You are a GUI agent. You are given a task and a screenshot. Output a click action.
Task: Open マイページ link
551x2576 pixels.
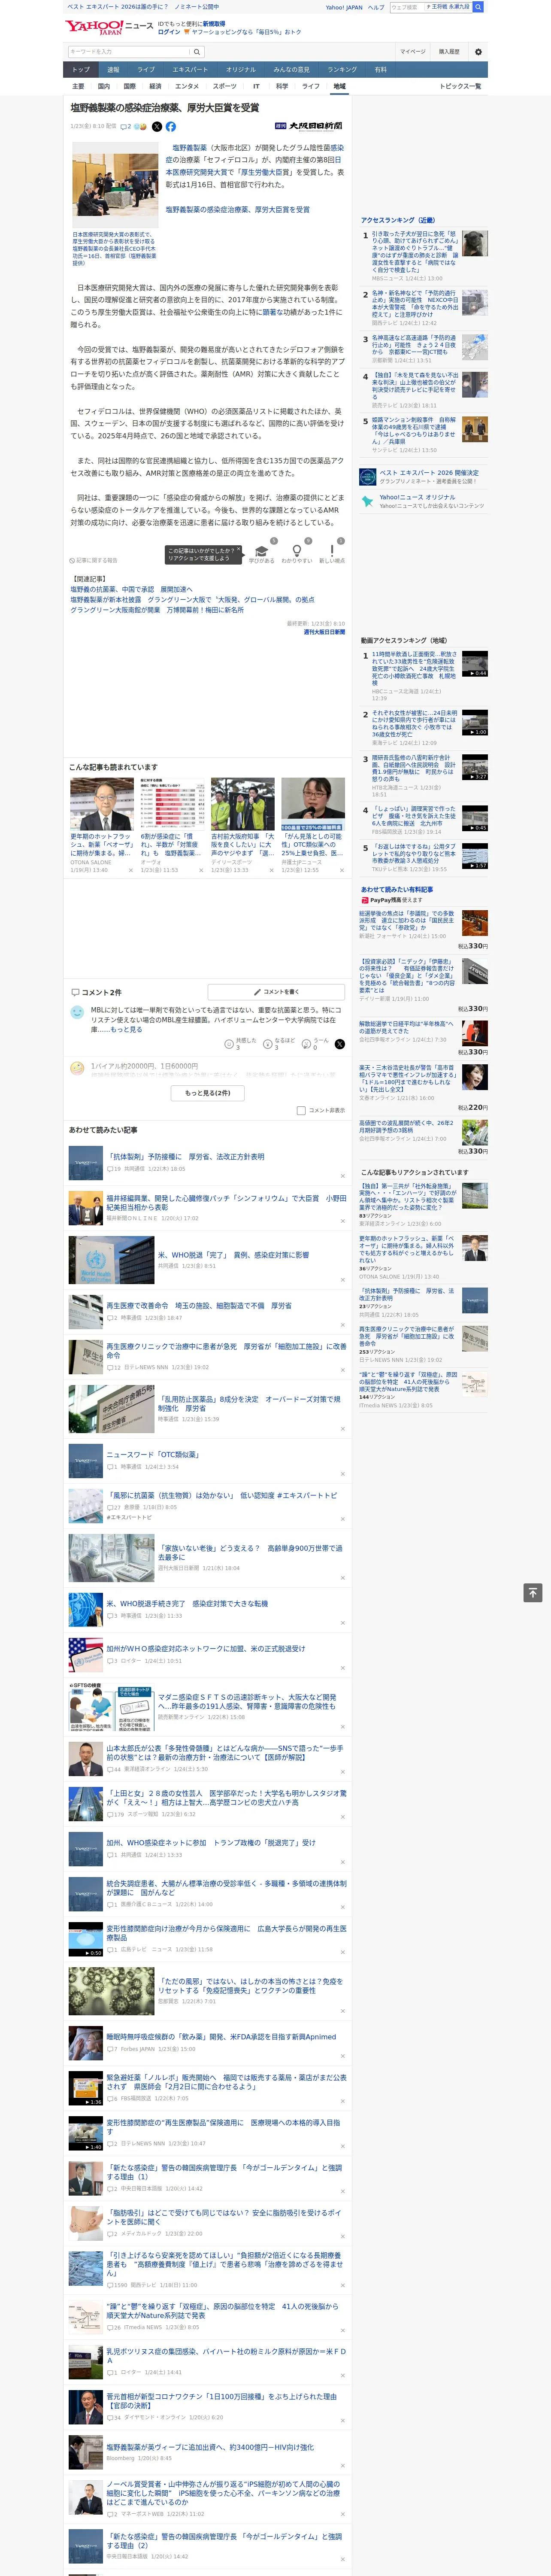(x=413, y=51)
